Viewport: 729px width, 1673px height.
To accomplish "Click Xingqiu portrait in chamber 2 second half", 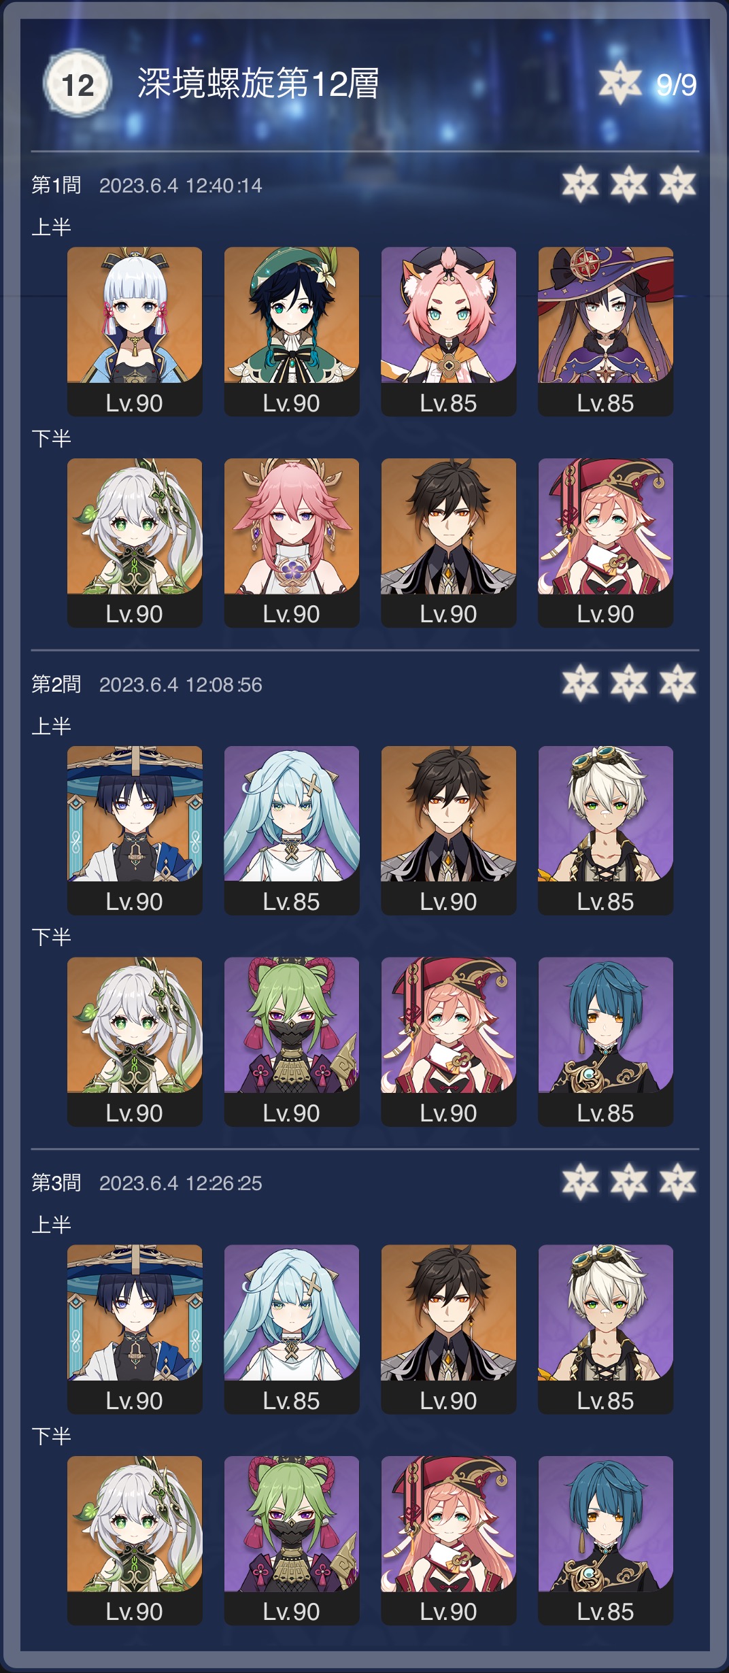I will (x=606, y=1042).
